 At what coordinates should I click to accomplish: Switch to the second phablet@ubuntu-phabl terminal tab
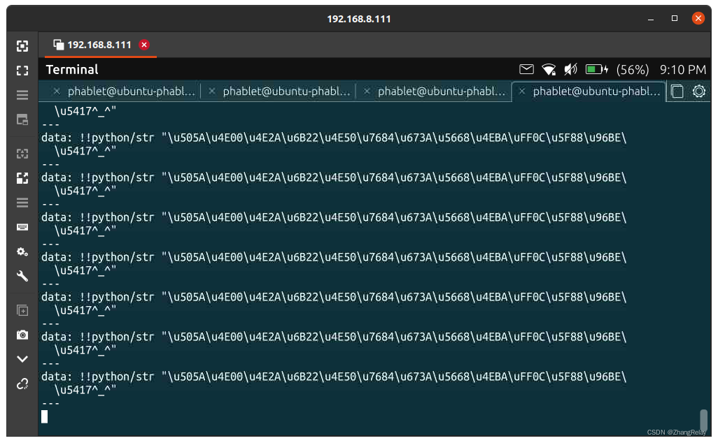tap(287, 92)
